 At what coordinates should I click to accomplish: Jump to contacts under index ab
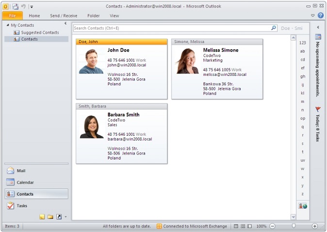click(x=302, y=51)
